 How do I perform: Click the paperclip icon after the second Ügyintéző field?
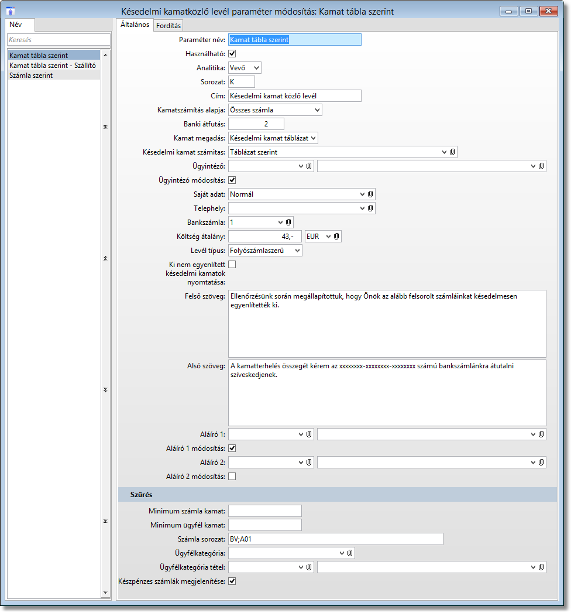tap(541, 166)
